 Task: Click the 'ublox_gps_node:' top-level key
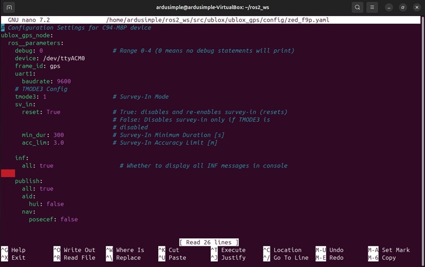tap(27, 35)
